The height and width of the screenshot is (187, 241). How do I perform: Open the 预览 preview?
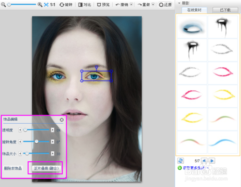103,5
